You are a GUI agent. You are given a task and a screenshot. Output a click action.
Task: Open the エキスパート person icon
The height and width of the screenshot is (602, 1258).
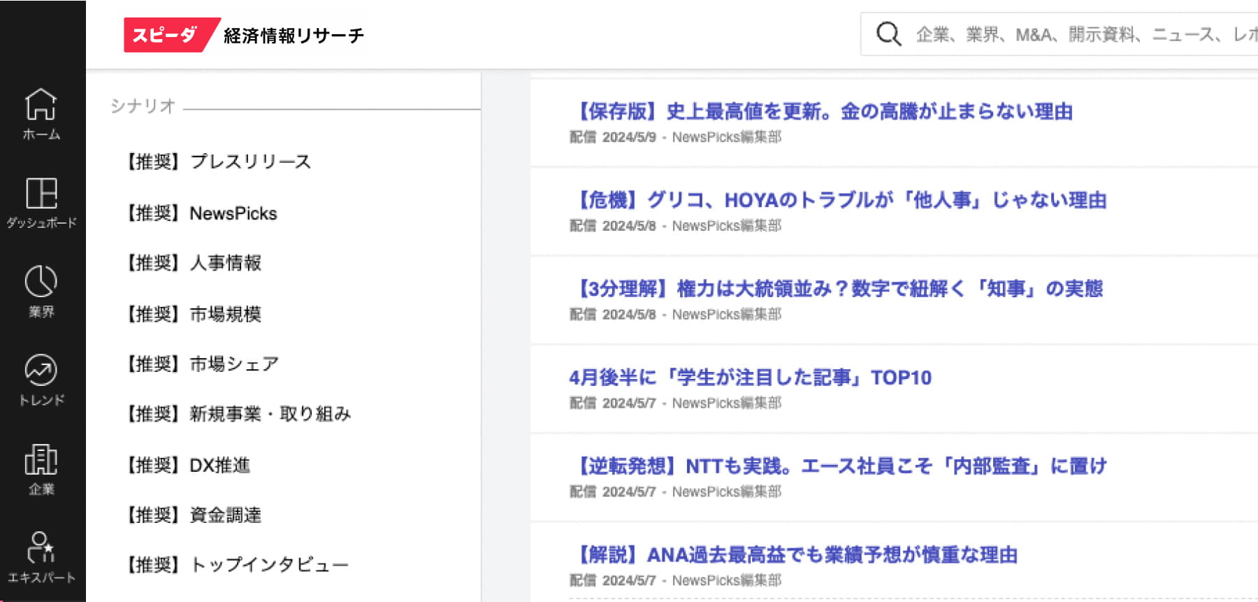41,558
